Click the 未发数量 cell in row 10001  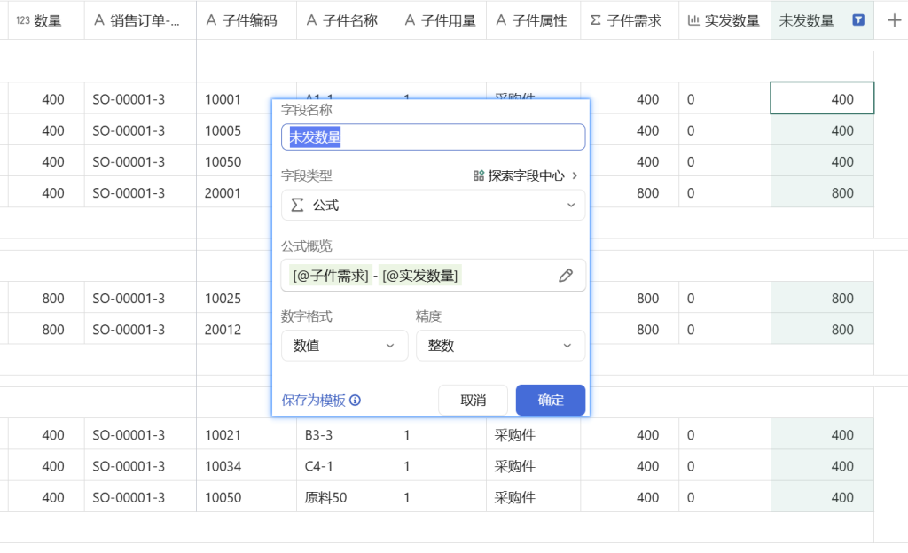(822, 98)
